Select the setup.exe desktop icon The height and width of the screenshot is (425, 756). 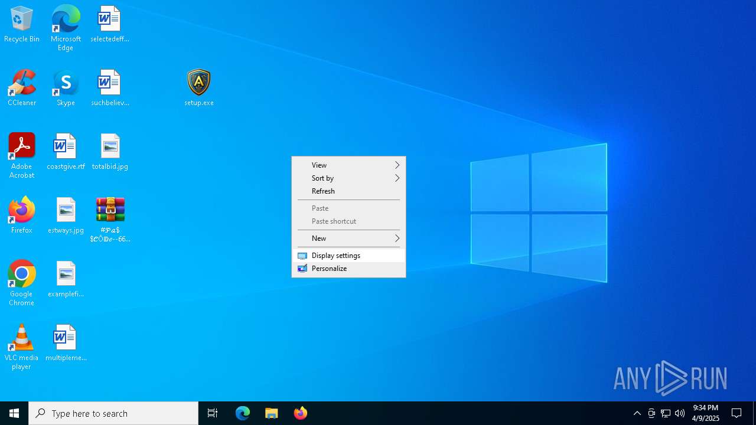pyautogui.click(x=199, y=88)
